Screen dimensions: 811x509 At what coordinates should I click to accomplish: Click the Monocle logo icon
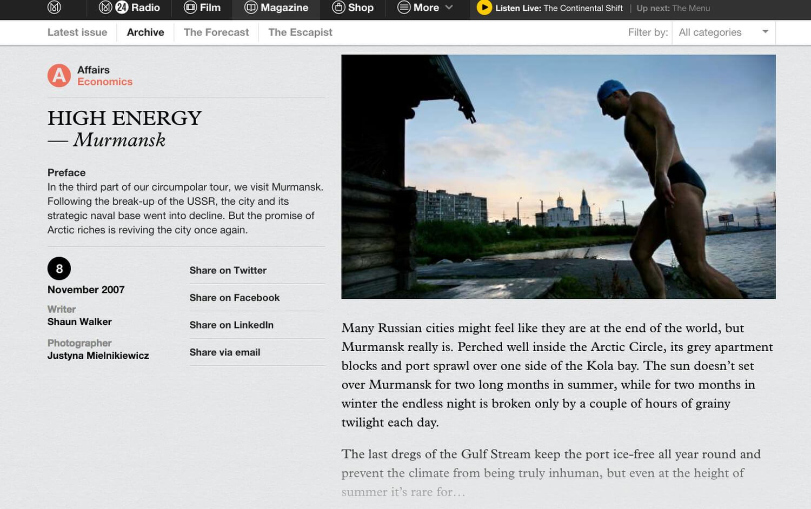(54, 8)
